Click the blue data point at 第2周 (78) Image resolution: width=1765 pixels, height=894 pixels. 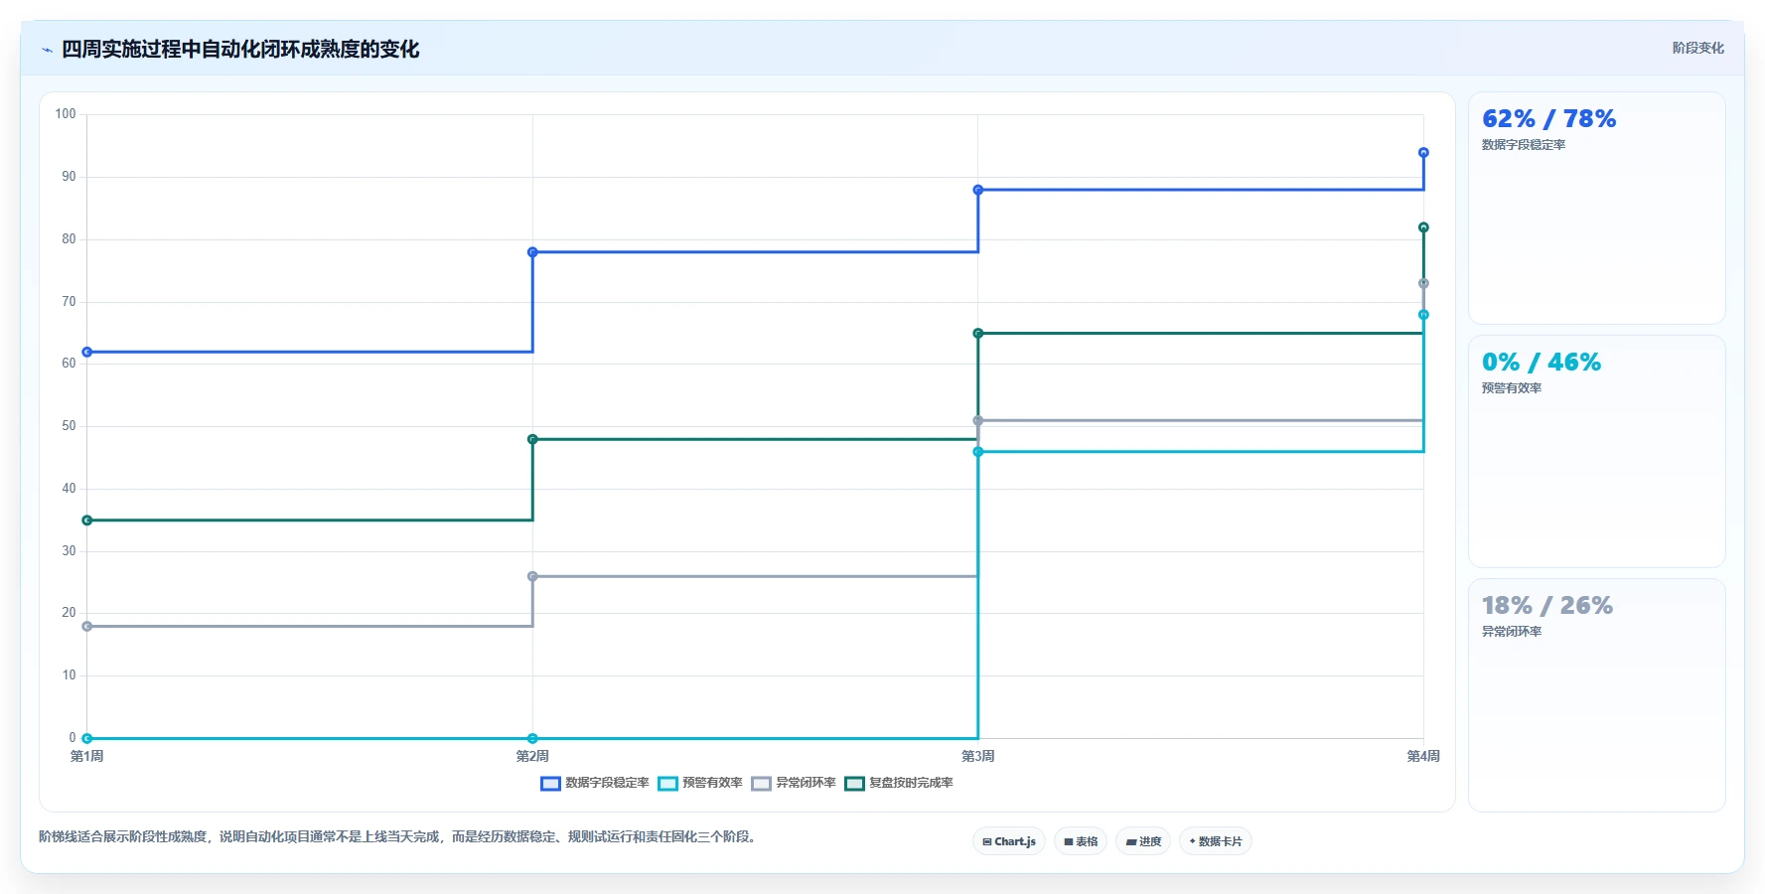point(532,252)
